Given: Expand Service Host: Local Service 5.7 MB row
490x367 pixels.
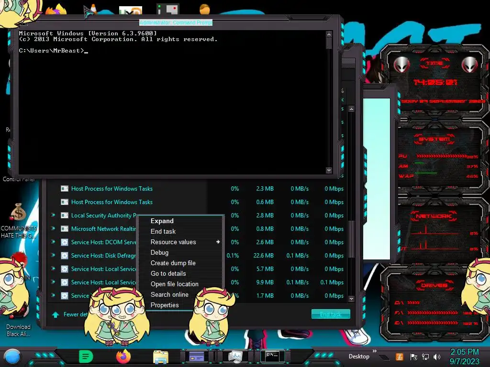Looking at the screenshot, I should coord(53,269).
